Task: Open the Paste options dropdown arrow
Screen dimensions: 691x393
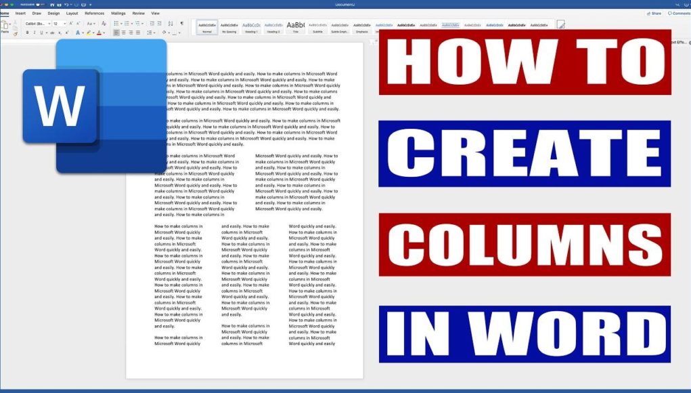Action: (x=10, y=24)
